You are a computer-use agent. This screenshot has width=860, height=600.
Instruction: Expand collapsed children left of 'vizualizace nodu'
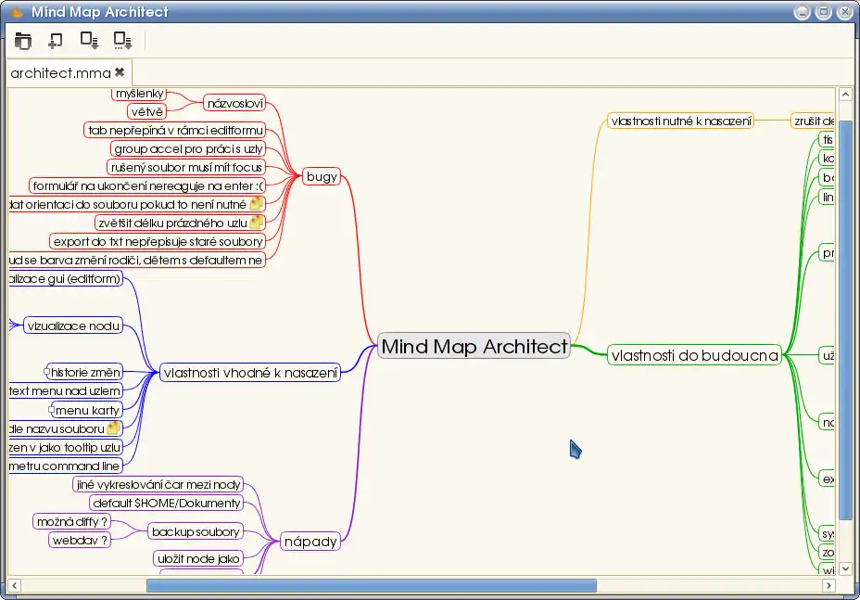pyautogui.click(x=15, y=325)
